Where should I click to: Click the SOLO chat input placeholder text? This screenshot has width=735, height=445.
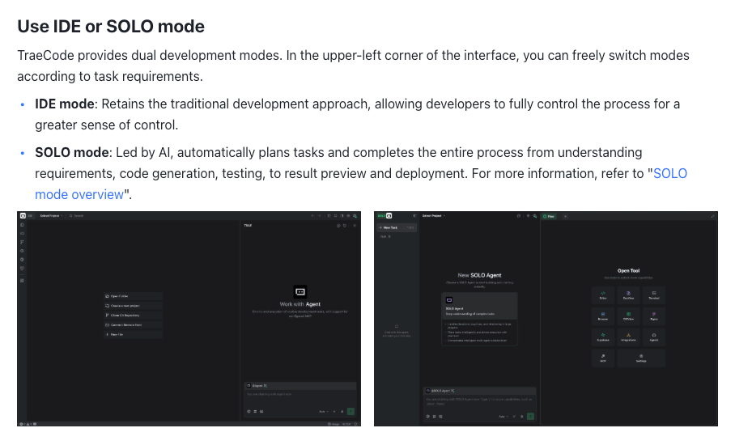click(479, 401)
